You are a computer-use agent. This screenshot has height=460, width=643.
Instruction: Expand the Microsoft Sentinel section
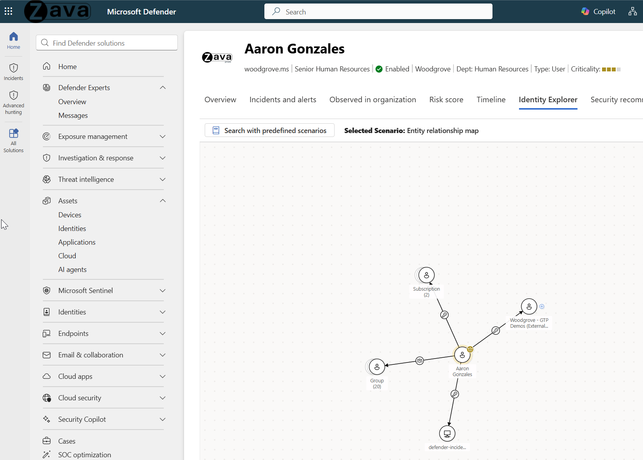click(x=163, y=290)
